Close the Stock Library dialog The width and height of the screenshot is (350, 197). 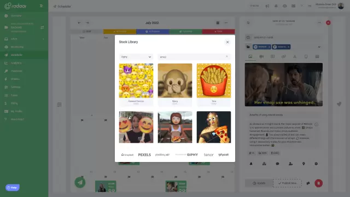click(227, 42)
